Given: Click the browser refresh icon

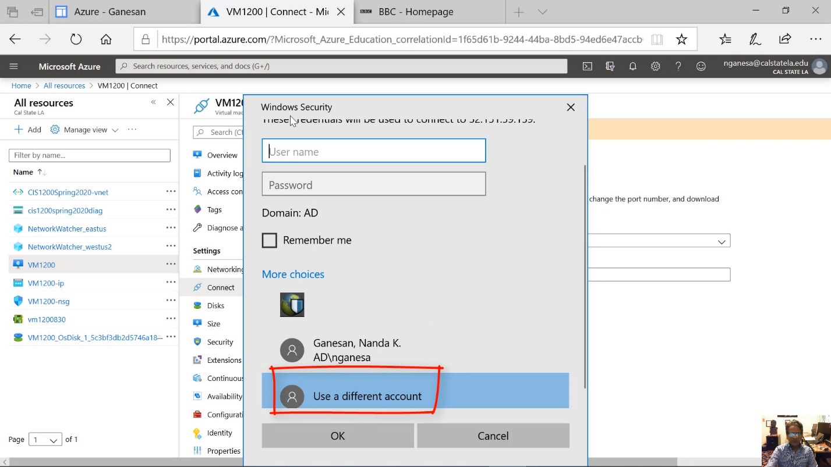Looking at the screenshot, I should point(76,39).
